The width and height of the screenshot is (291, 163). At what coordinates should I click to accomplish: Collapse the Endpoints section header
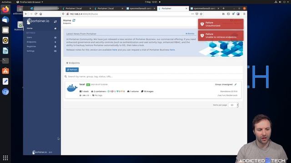[73, 63]
